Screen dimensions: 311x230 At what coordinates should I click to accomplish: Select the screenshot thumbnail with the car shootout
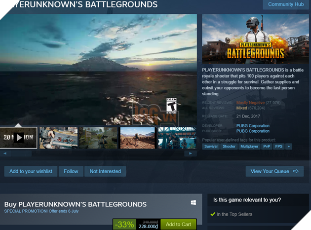tap(58, 138)
